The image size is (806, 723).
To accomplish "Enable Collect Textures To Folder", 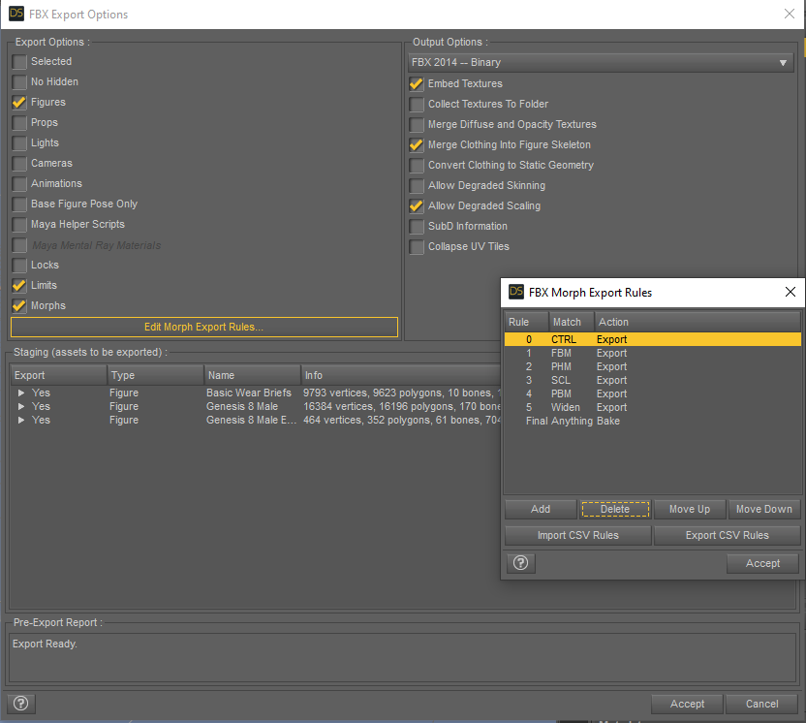I will [417, 105].
